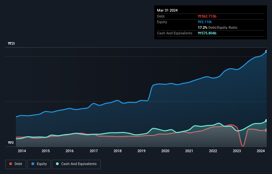Click the equity line jump in mid-2019
This screenshot has height=174, width=272.
click(x=150, y=93)
